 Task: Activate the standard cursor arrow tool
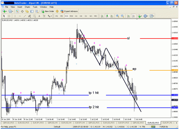click(x=4, y=16)
